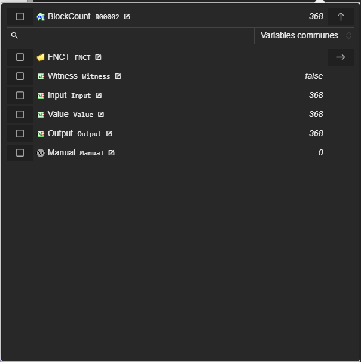This screenshot has height=362, width=361.
Task: Click the edit icon next to BlockCount R00002
Action: pyautogui.click(x=127, y=17)
